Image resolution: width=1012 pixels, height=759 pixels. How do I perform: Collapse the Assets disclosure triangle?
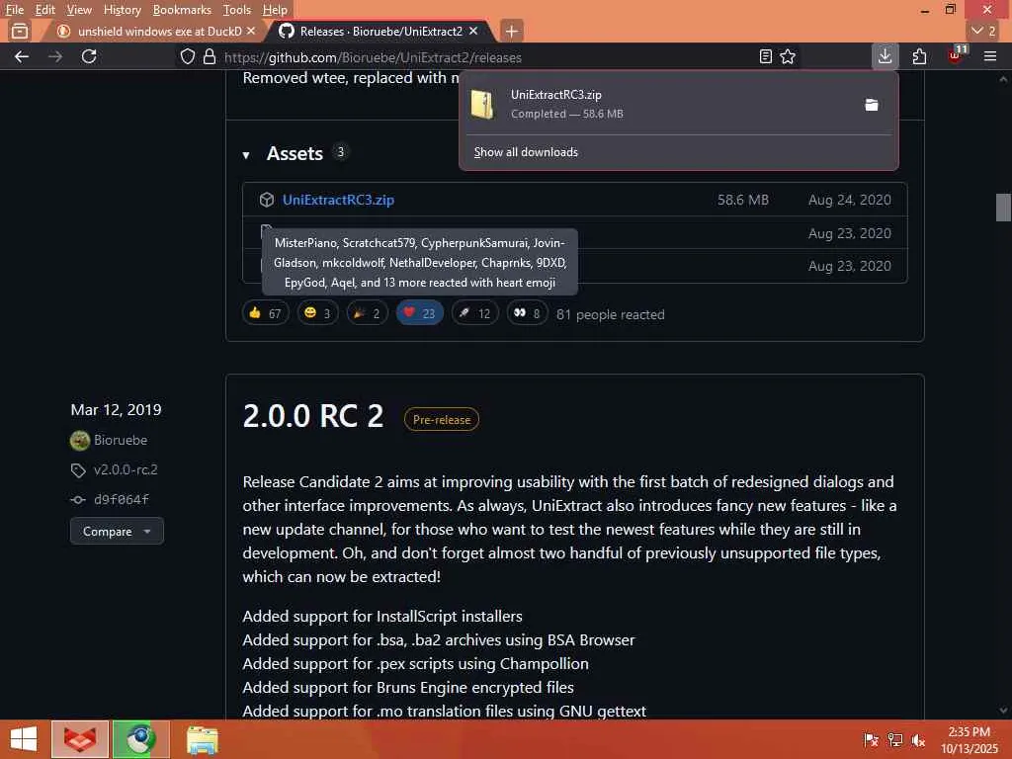[x=246, y=155]
